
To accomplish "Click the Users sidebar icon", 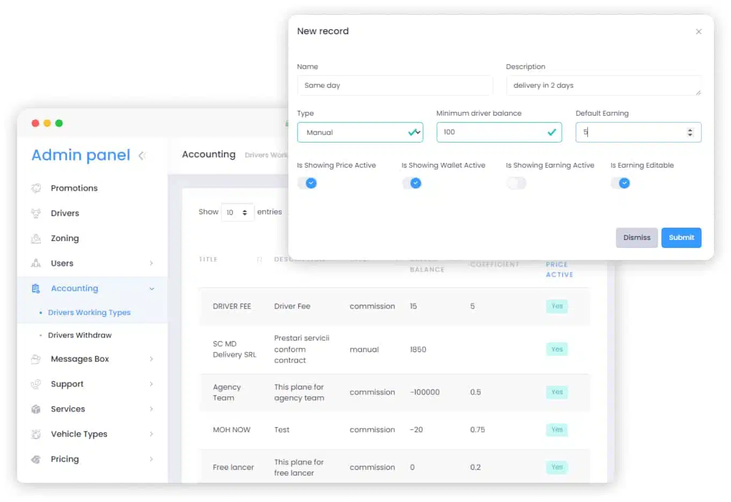I will 36,263.
